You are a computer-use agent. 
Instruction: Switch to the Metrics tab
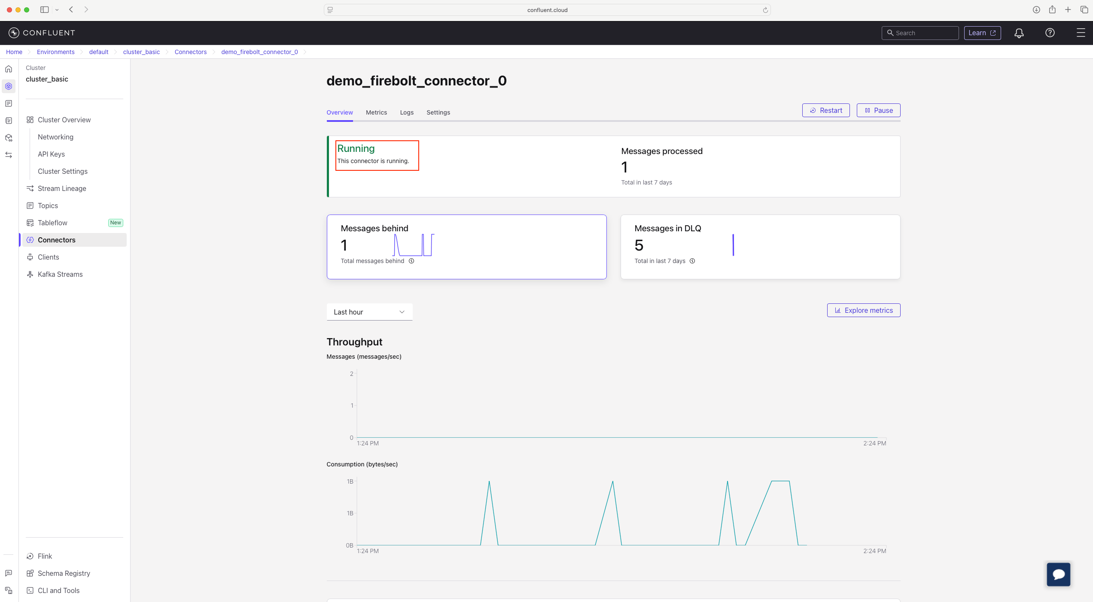point(376,112)
